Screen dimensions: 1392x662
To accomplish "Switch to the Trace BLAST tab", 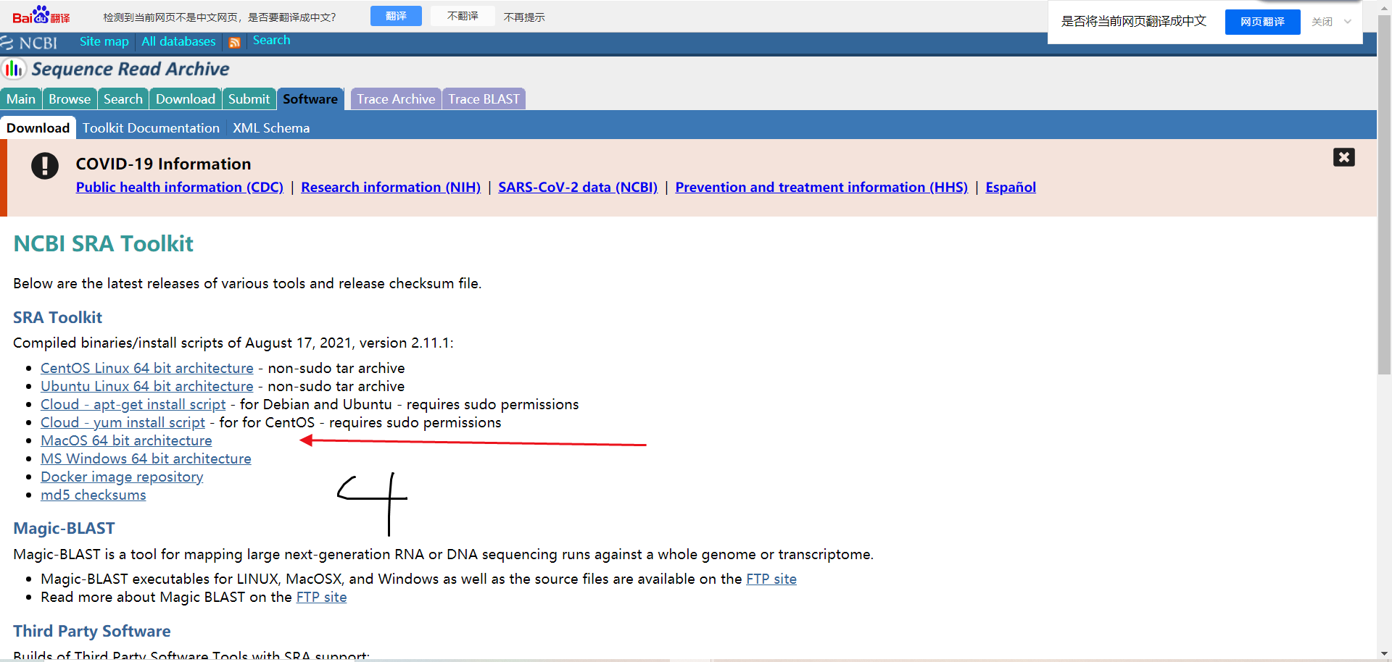I will click(484, 99).
